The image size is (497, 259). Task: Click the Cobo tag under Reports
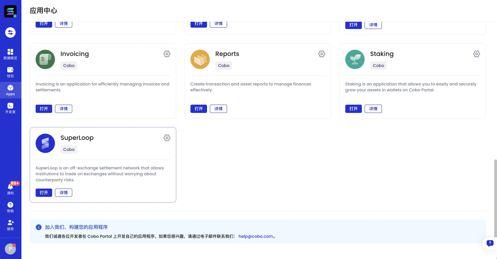pyautogui.click(x=224, y=66)
